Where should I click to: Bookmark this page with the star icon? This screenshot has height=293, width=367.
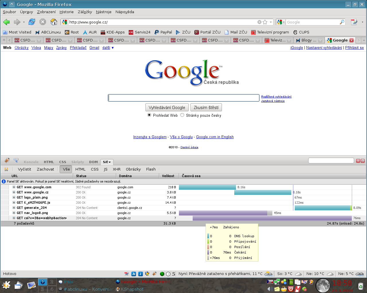click(x=265, y=22)
